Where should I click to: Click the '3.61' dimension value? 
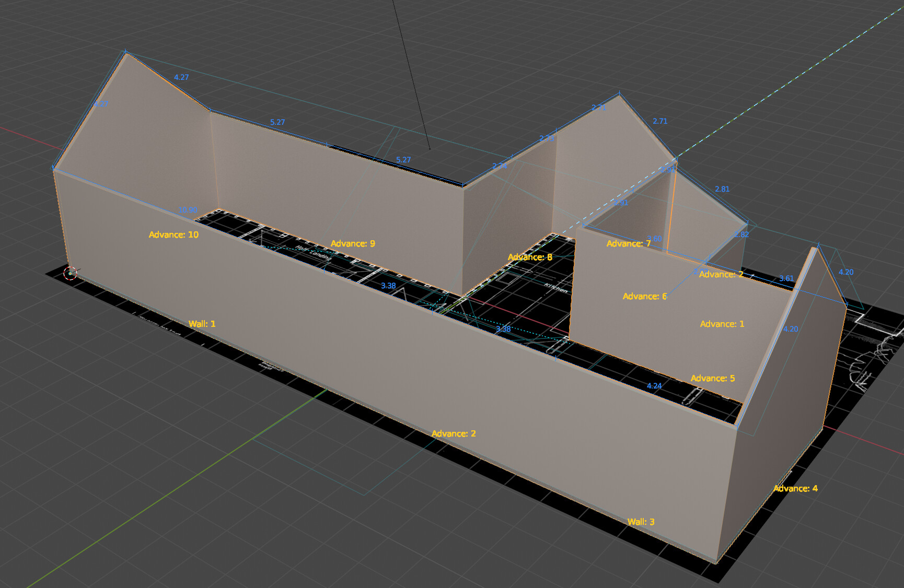pyautogui.click(x=786, y=278)
